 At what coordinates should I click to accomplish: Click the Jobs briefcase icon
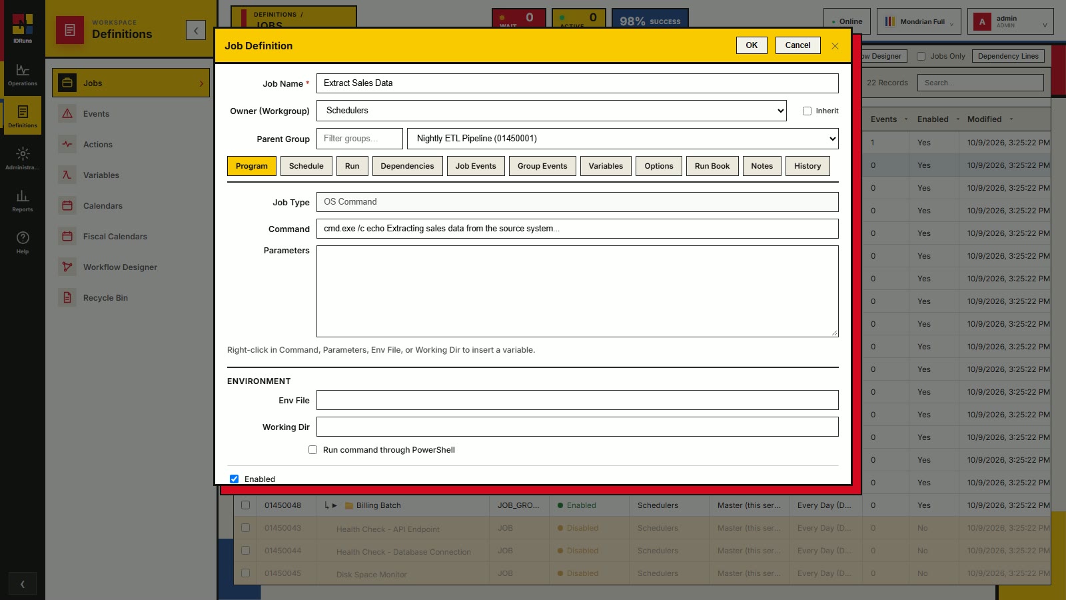(67, 83)
